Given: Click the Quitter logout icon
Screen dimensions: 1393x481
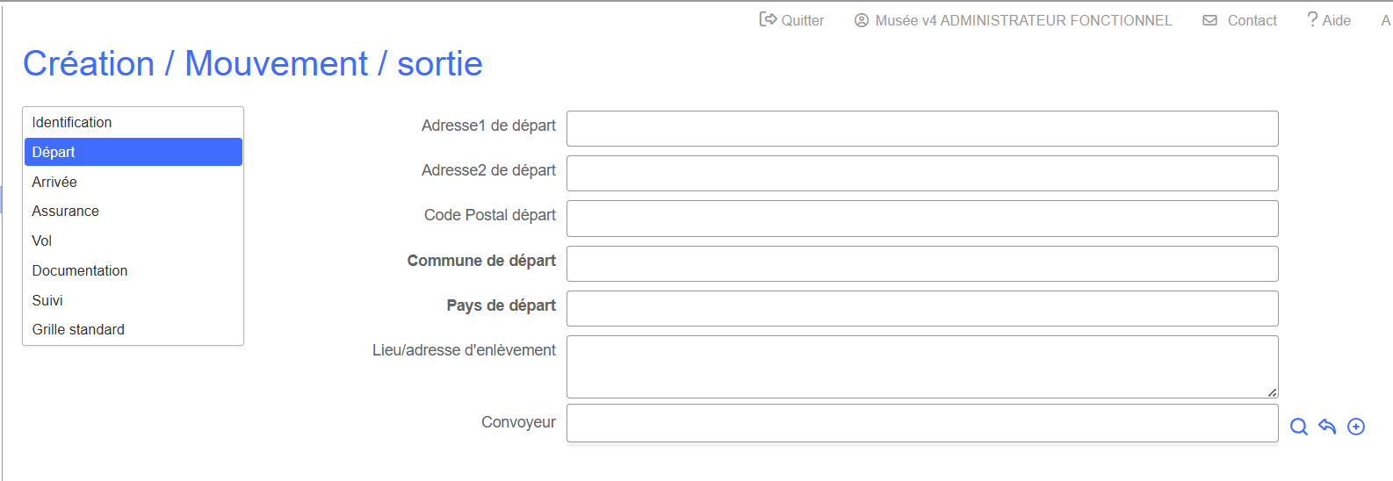Looking at the screenshot, I should (768, 19).
